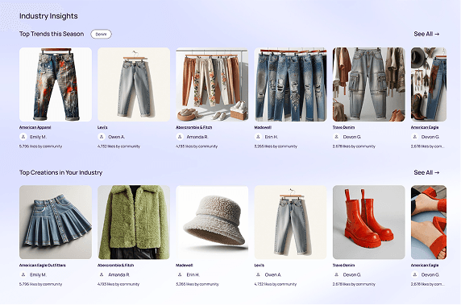Screen dimensions: 461x305
Task: Open the red rubber boots image
Action: 368,222
